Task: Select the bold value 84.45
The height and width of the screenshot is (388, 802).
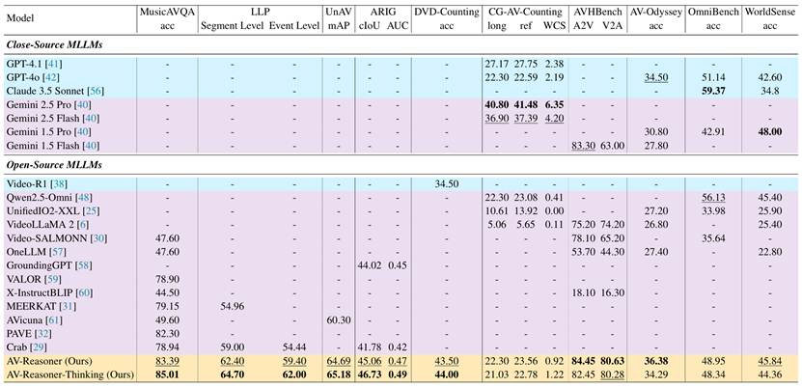Action: (584, 361)
